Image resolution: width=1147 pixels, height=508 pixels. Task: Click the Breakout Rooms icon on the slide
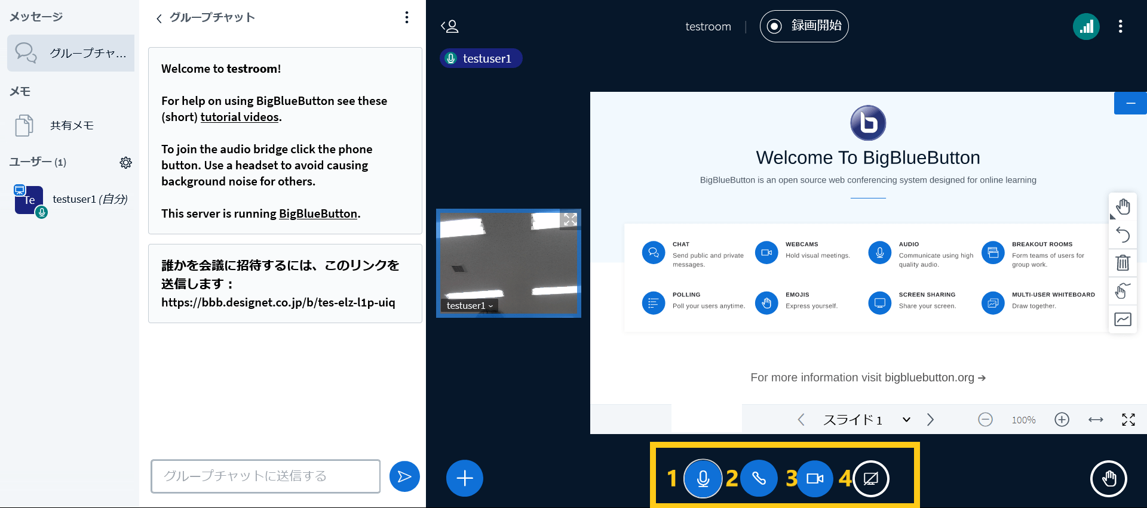[x=993, y=253]
